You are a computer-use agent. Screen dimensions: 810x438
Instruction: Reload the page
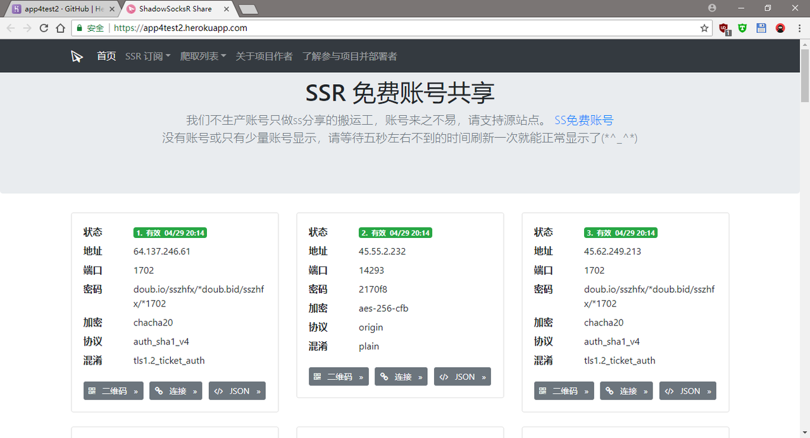pos(44,28)
